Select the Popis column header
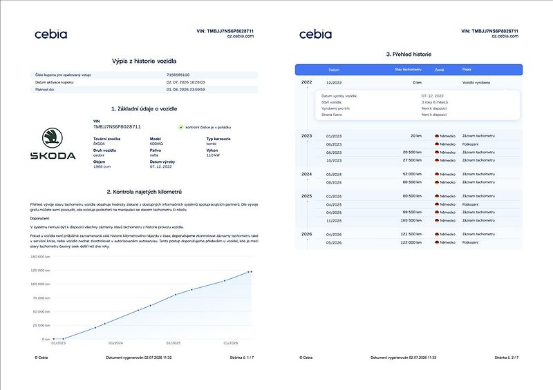The image size is (553, 390). [467, 70]
